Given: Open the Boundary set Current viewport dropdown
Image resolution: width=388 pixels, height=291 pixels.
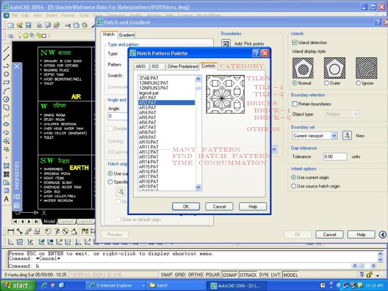Looking at the screenshot, I should tap(334, 136).
